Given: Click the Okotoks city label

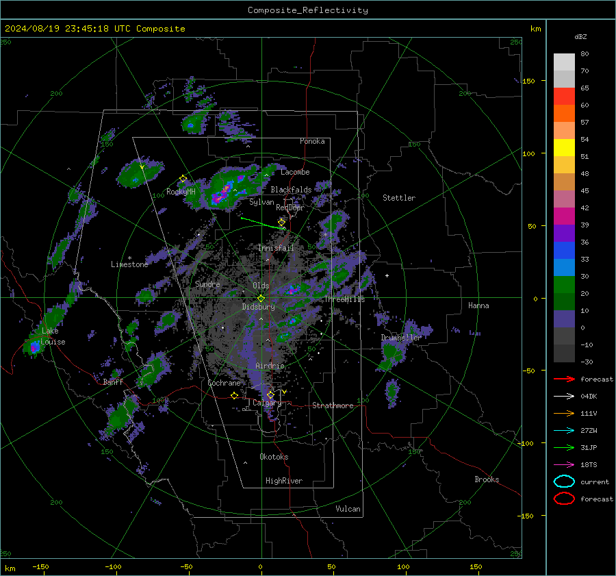Looking at the screenshot, I should click(x=274, y=457).
